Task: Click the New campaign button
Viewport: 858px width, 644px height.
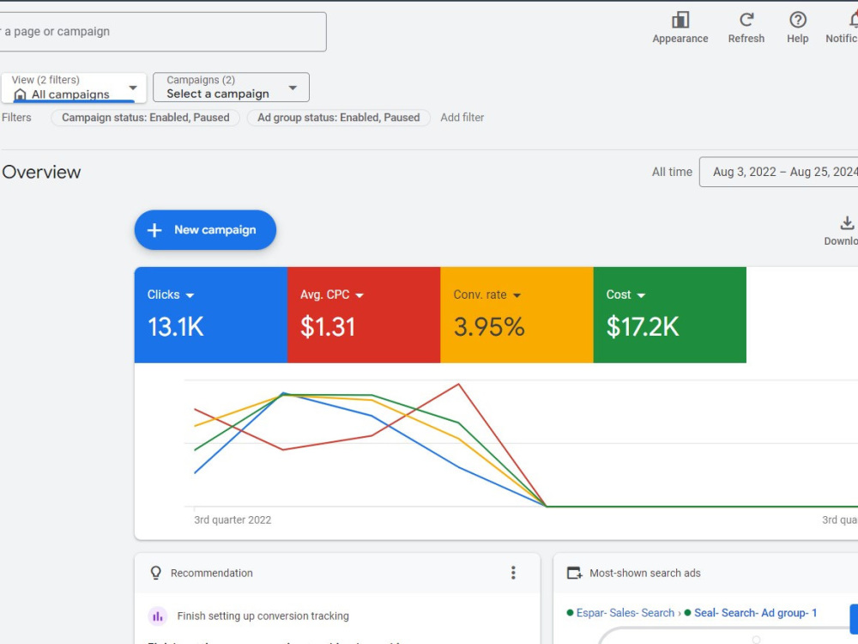Action: click(x=205, y=230)
